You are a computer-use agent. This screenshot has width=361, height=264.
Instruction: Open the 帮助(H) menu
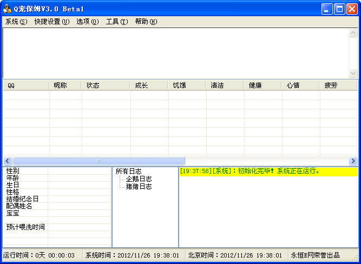146,22
